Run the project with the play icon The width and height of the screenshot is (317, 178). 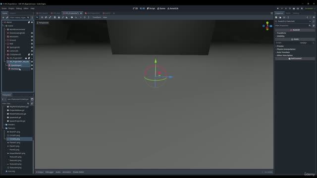coord(278,8)
